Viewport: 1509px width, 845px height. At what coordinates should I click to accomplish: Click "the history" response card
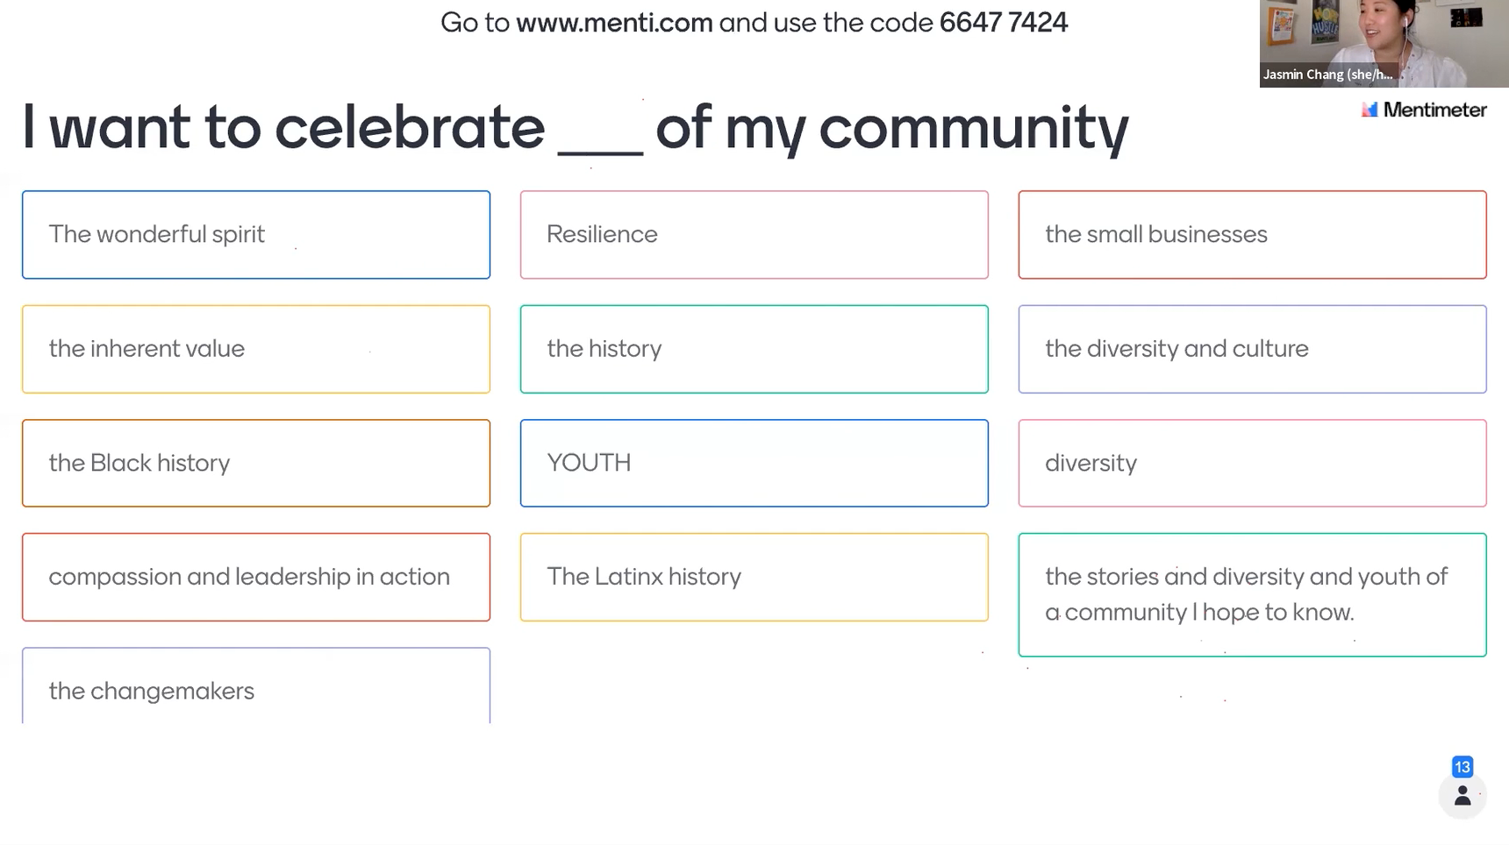coord(754,349)
